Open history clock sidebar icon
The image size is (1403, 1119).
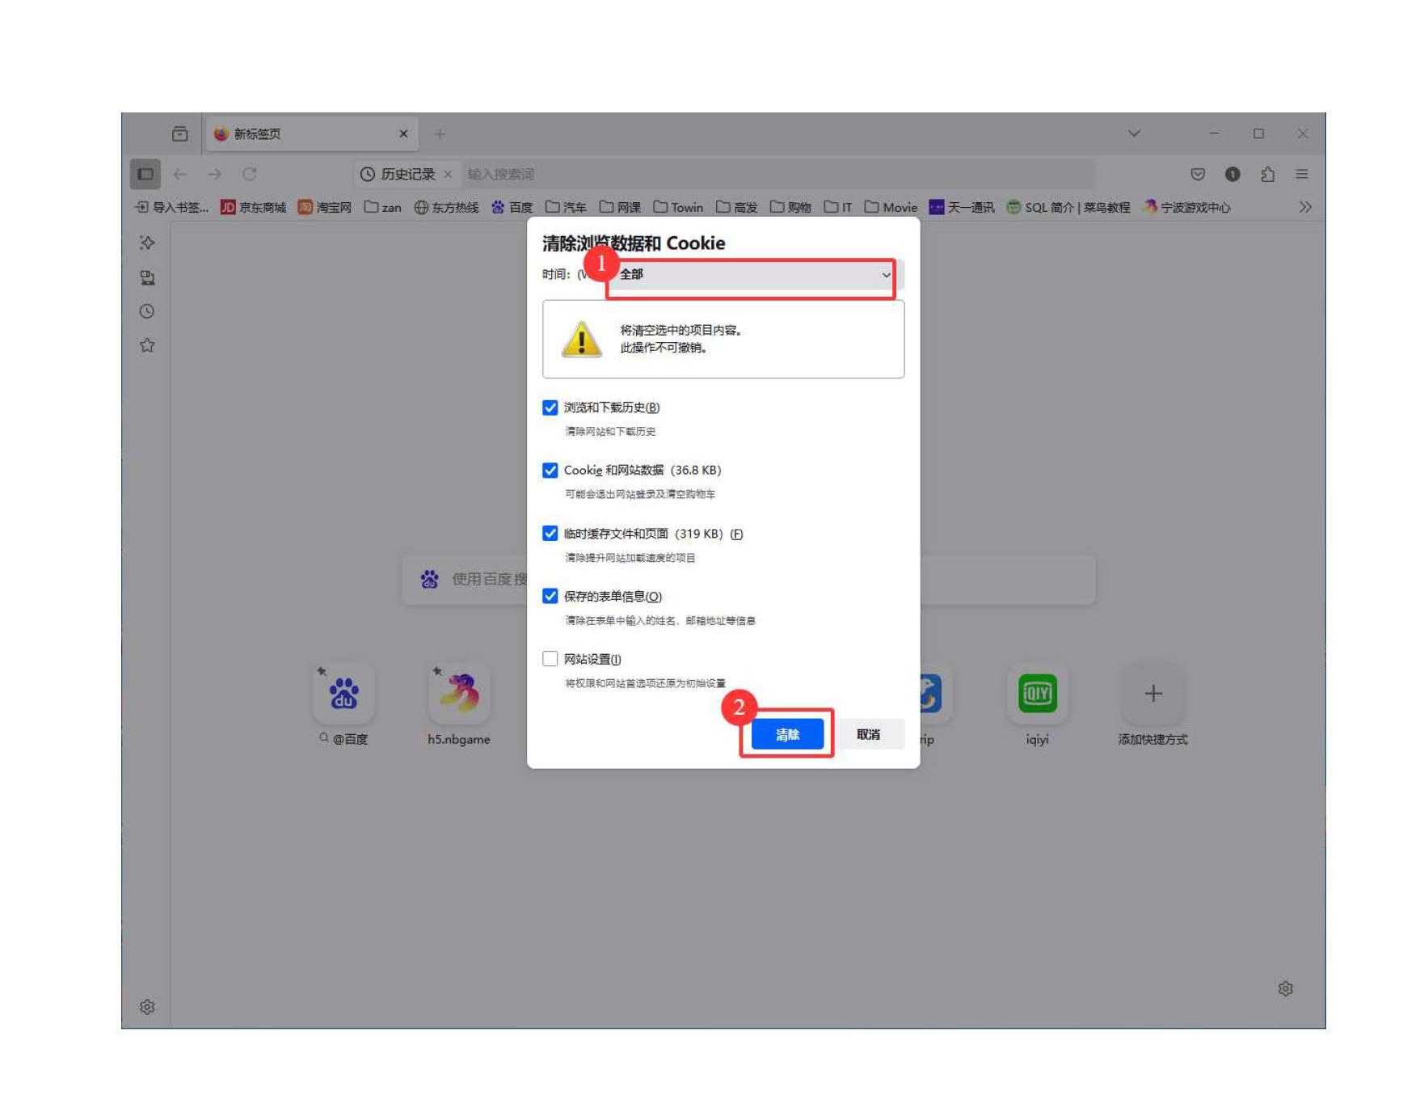[147, 311]
